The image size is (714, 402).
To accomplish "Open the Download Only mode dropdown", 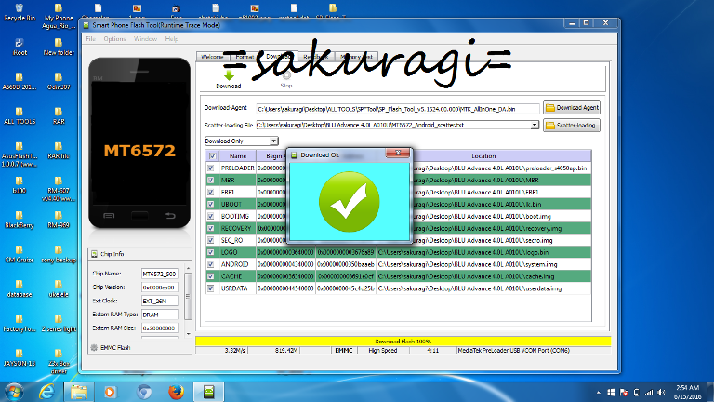I will click(x=240, y=141).
